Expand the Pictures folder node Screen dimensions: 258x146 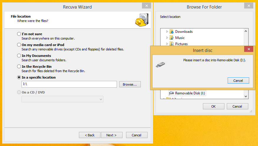point(167,44)
